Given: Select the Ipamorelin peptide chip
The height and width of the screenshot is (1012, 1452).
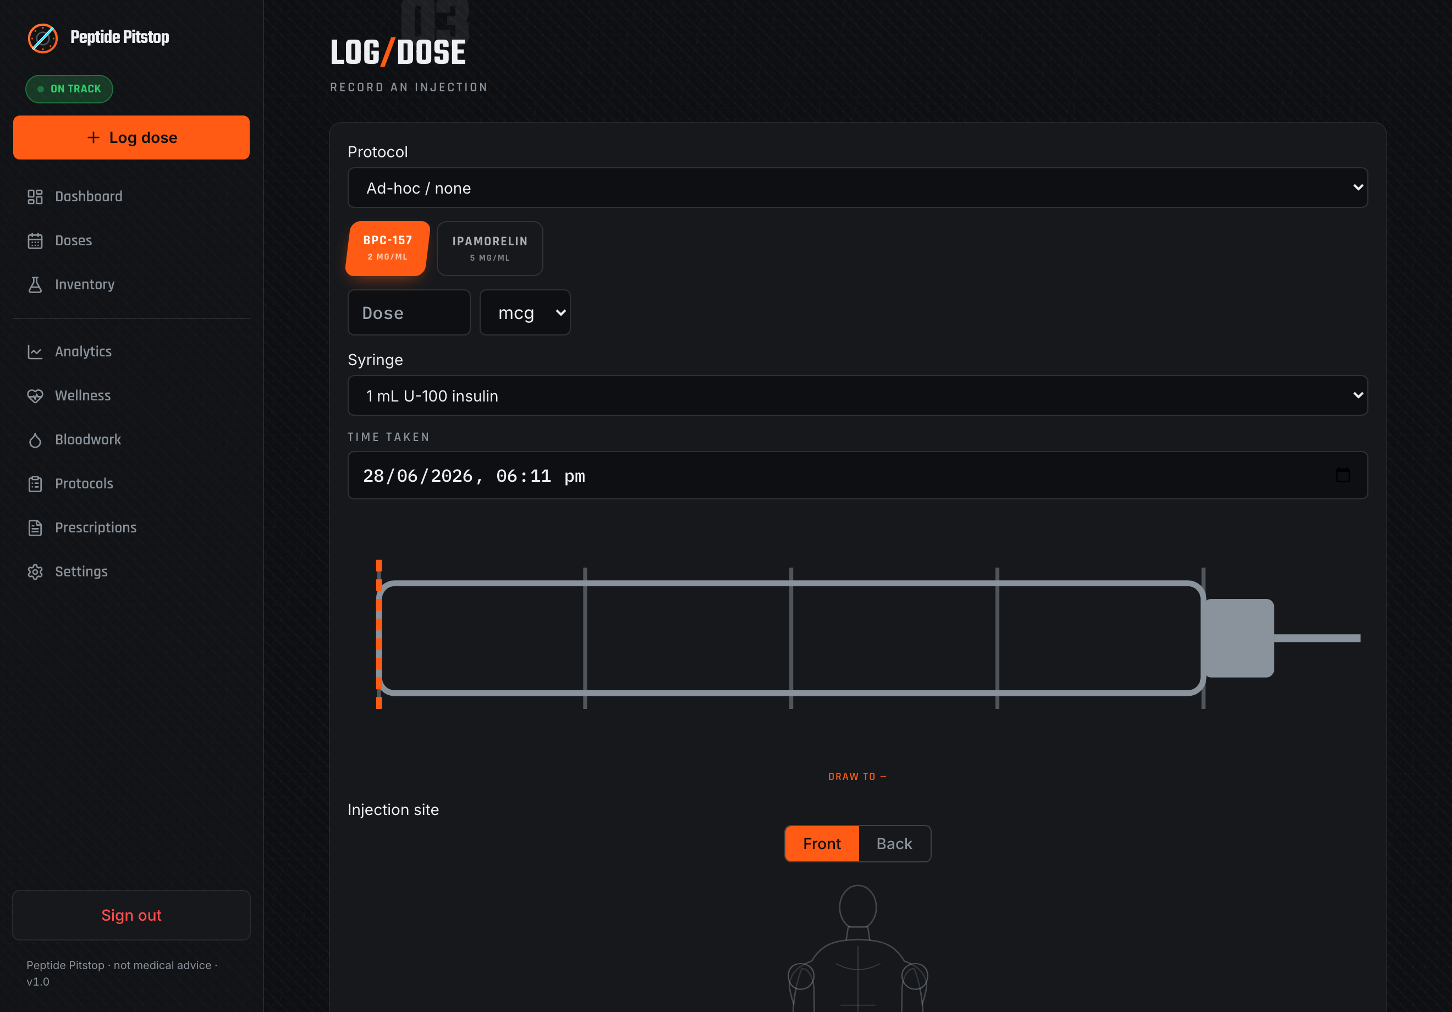Looking at the screenshot, I should (x=490, y=249).
